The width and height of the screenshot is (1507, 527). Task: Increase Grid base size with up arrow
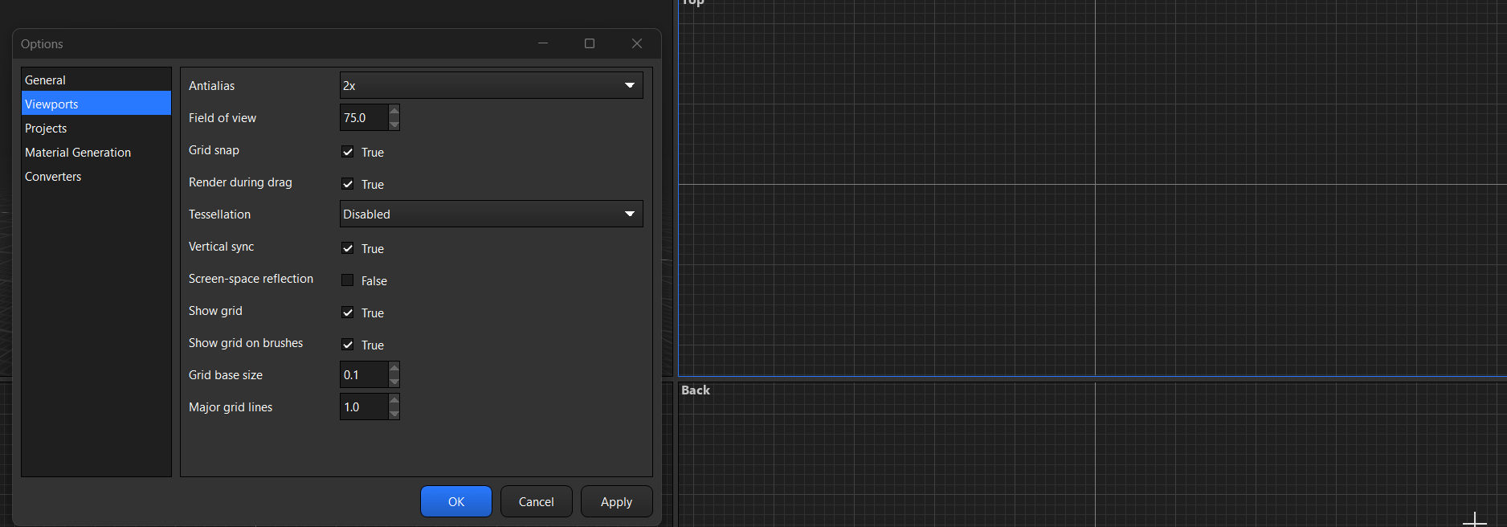click(394, 368)
